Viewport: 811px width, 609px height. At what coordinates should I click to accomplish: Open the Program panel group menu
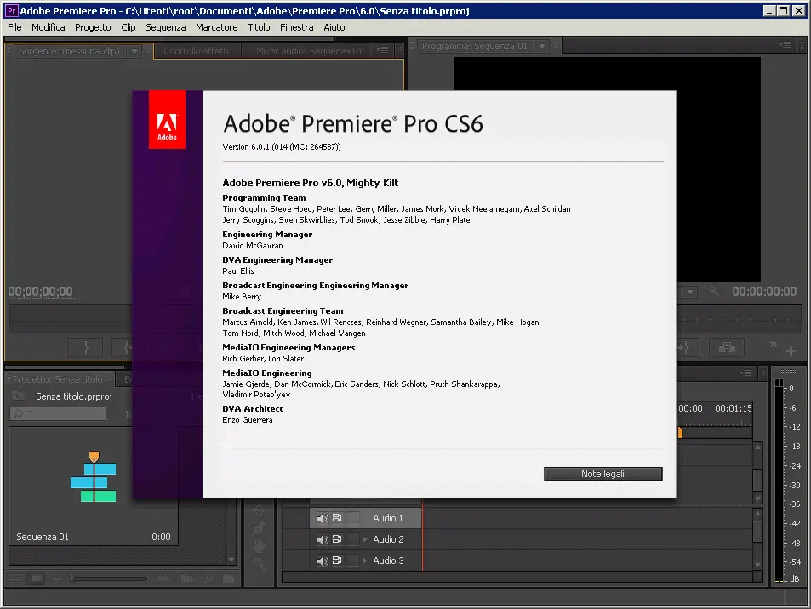pos(785,45)
